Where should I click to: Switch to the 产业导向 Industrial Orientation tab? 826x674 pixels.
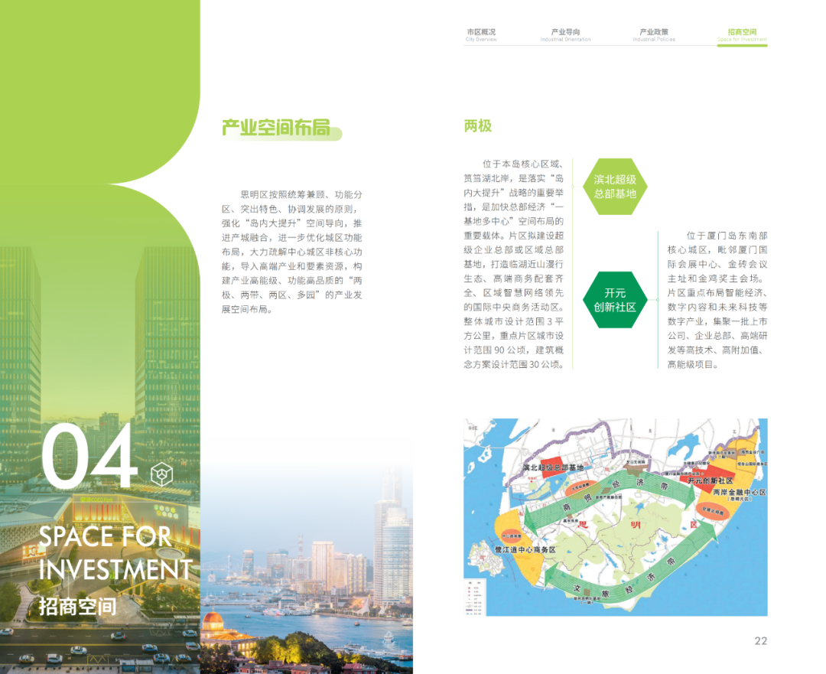pyautogui.click(x=566, y=34)
